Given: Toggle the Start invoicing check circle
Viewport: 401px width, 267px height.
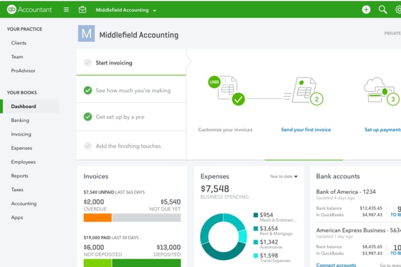Looking at the screenshot, I should 87,63.
